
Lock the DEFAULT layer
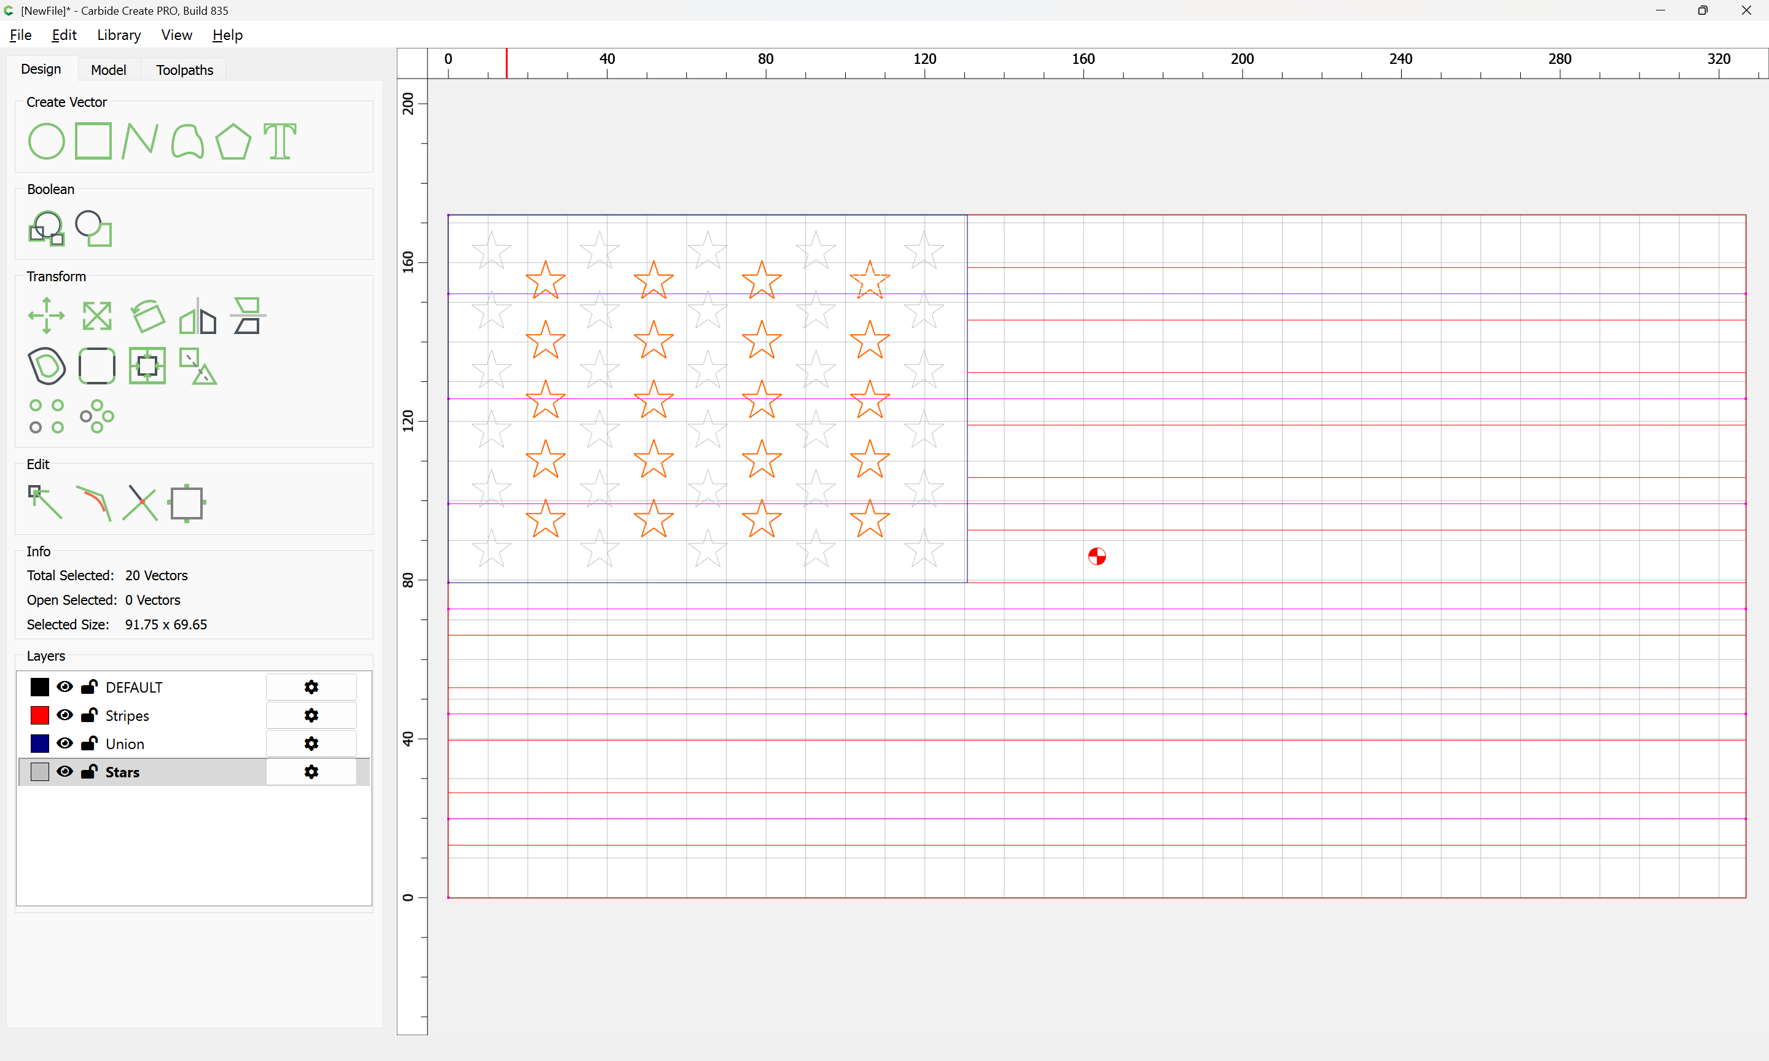click(x=90, y=687)
